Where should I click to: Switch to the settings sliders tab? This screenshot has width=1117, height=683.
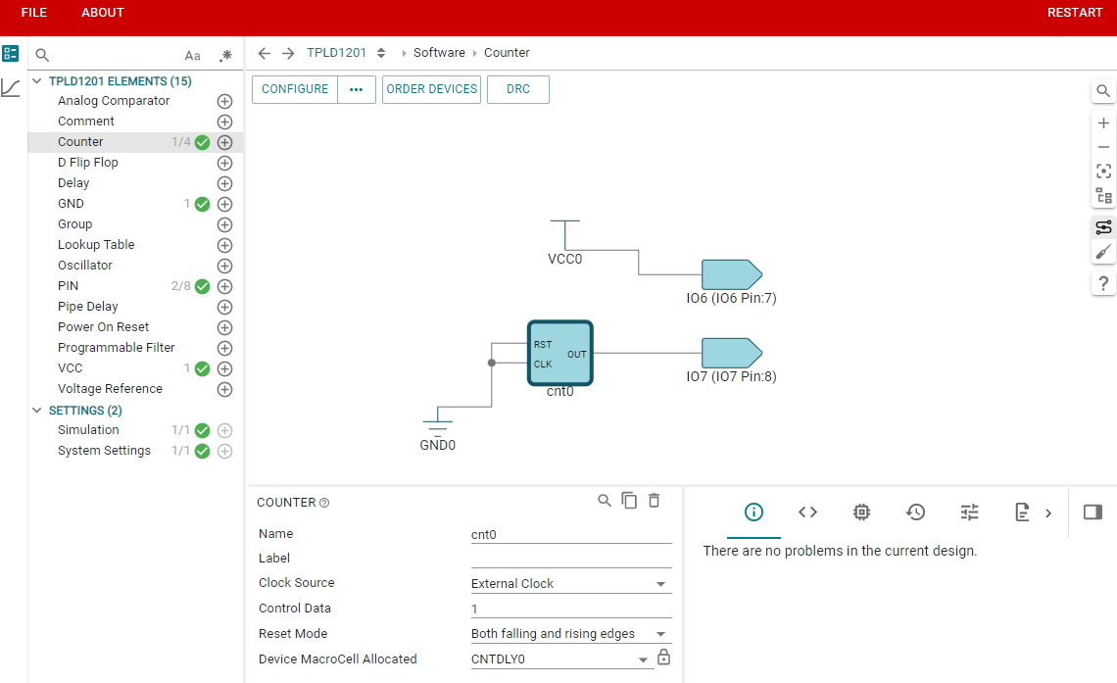point(970,512)
